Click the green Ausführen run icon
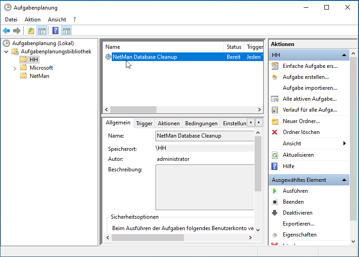 click(275, 191)
